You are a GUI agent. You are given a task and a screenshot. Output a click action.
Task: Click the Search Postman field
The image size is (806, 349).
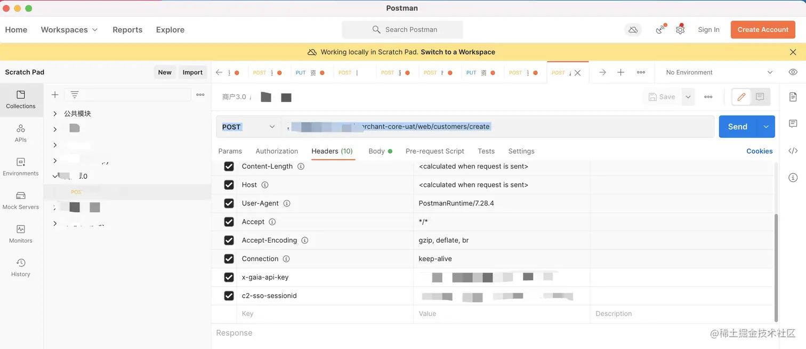click(x=402, y=30)
